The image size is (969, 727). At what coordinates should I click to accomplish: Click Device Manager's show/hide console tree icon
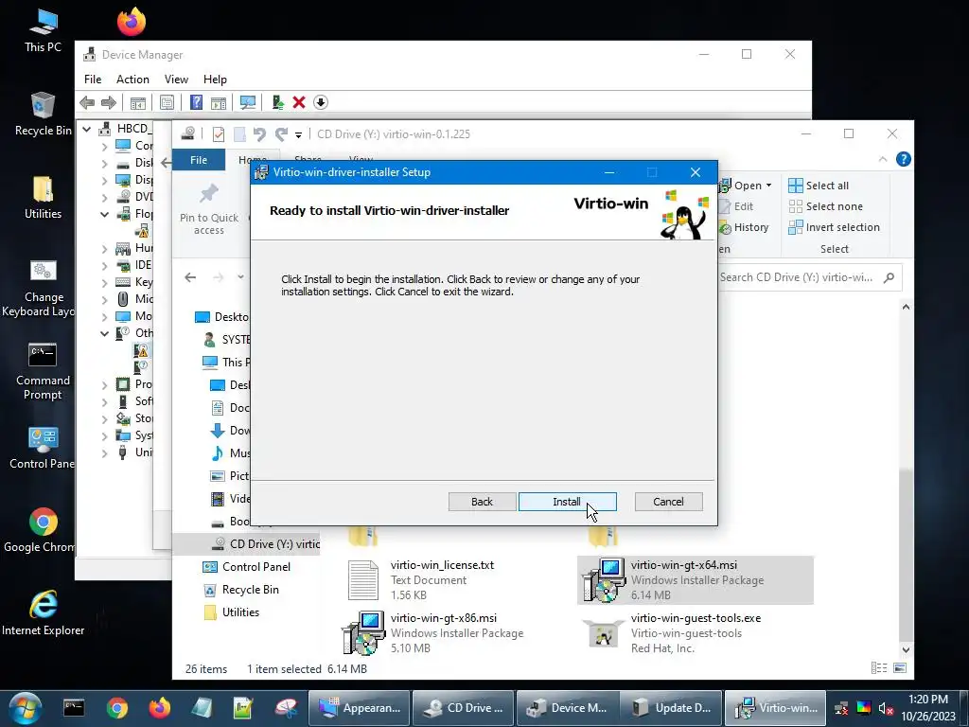(x=138, y=102)
